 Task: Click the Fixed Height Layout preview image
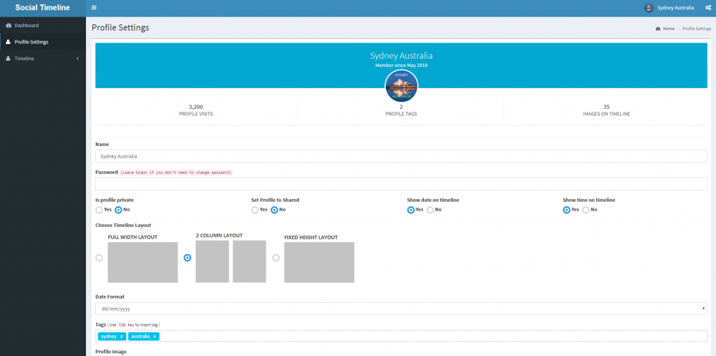[x=319, y=262]
